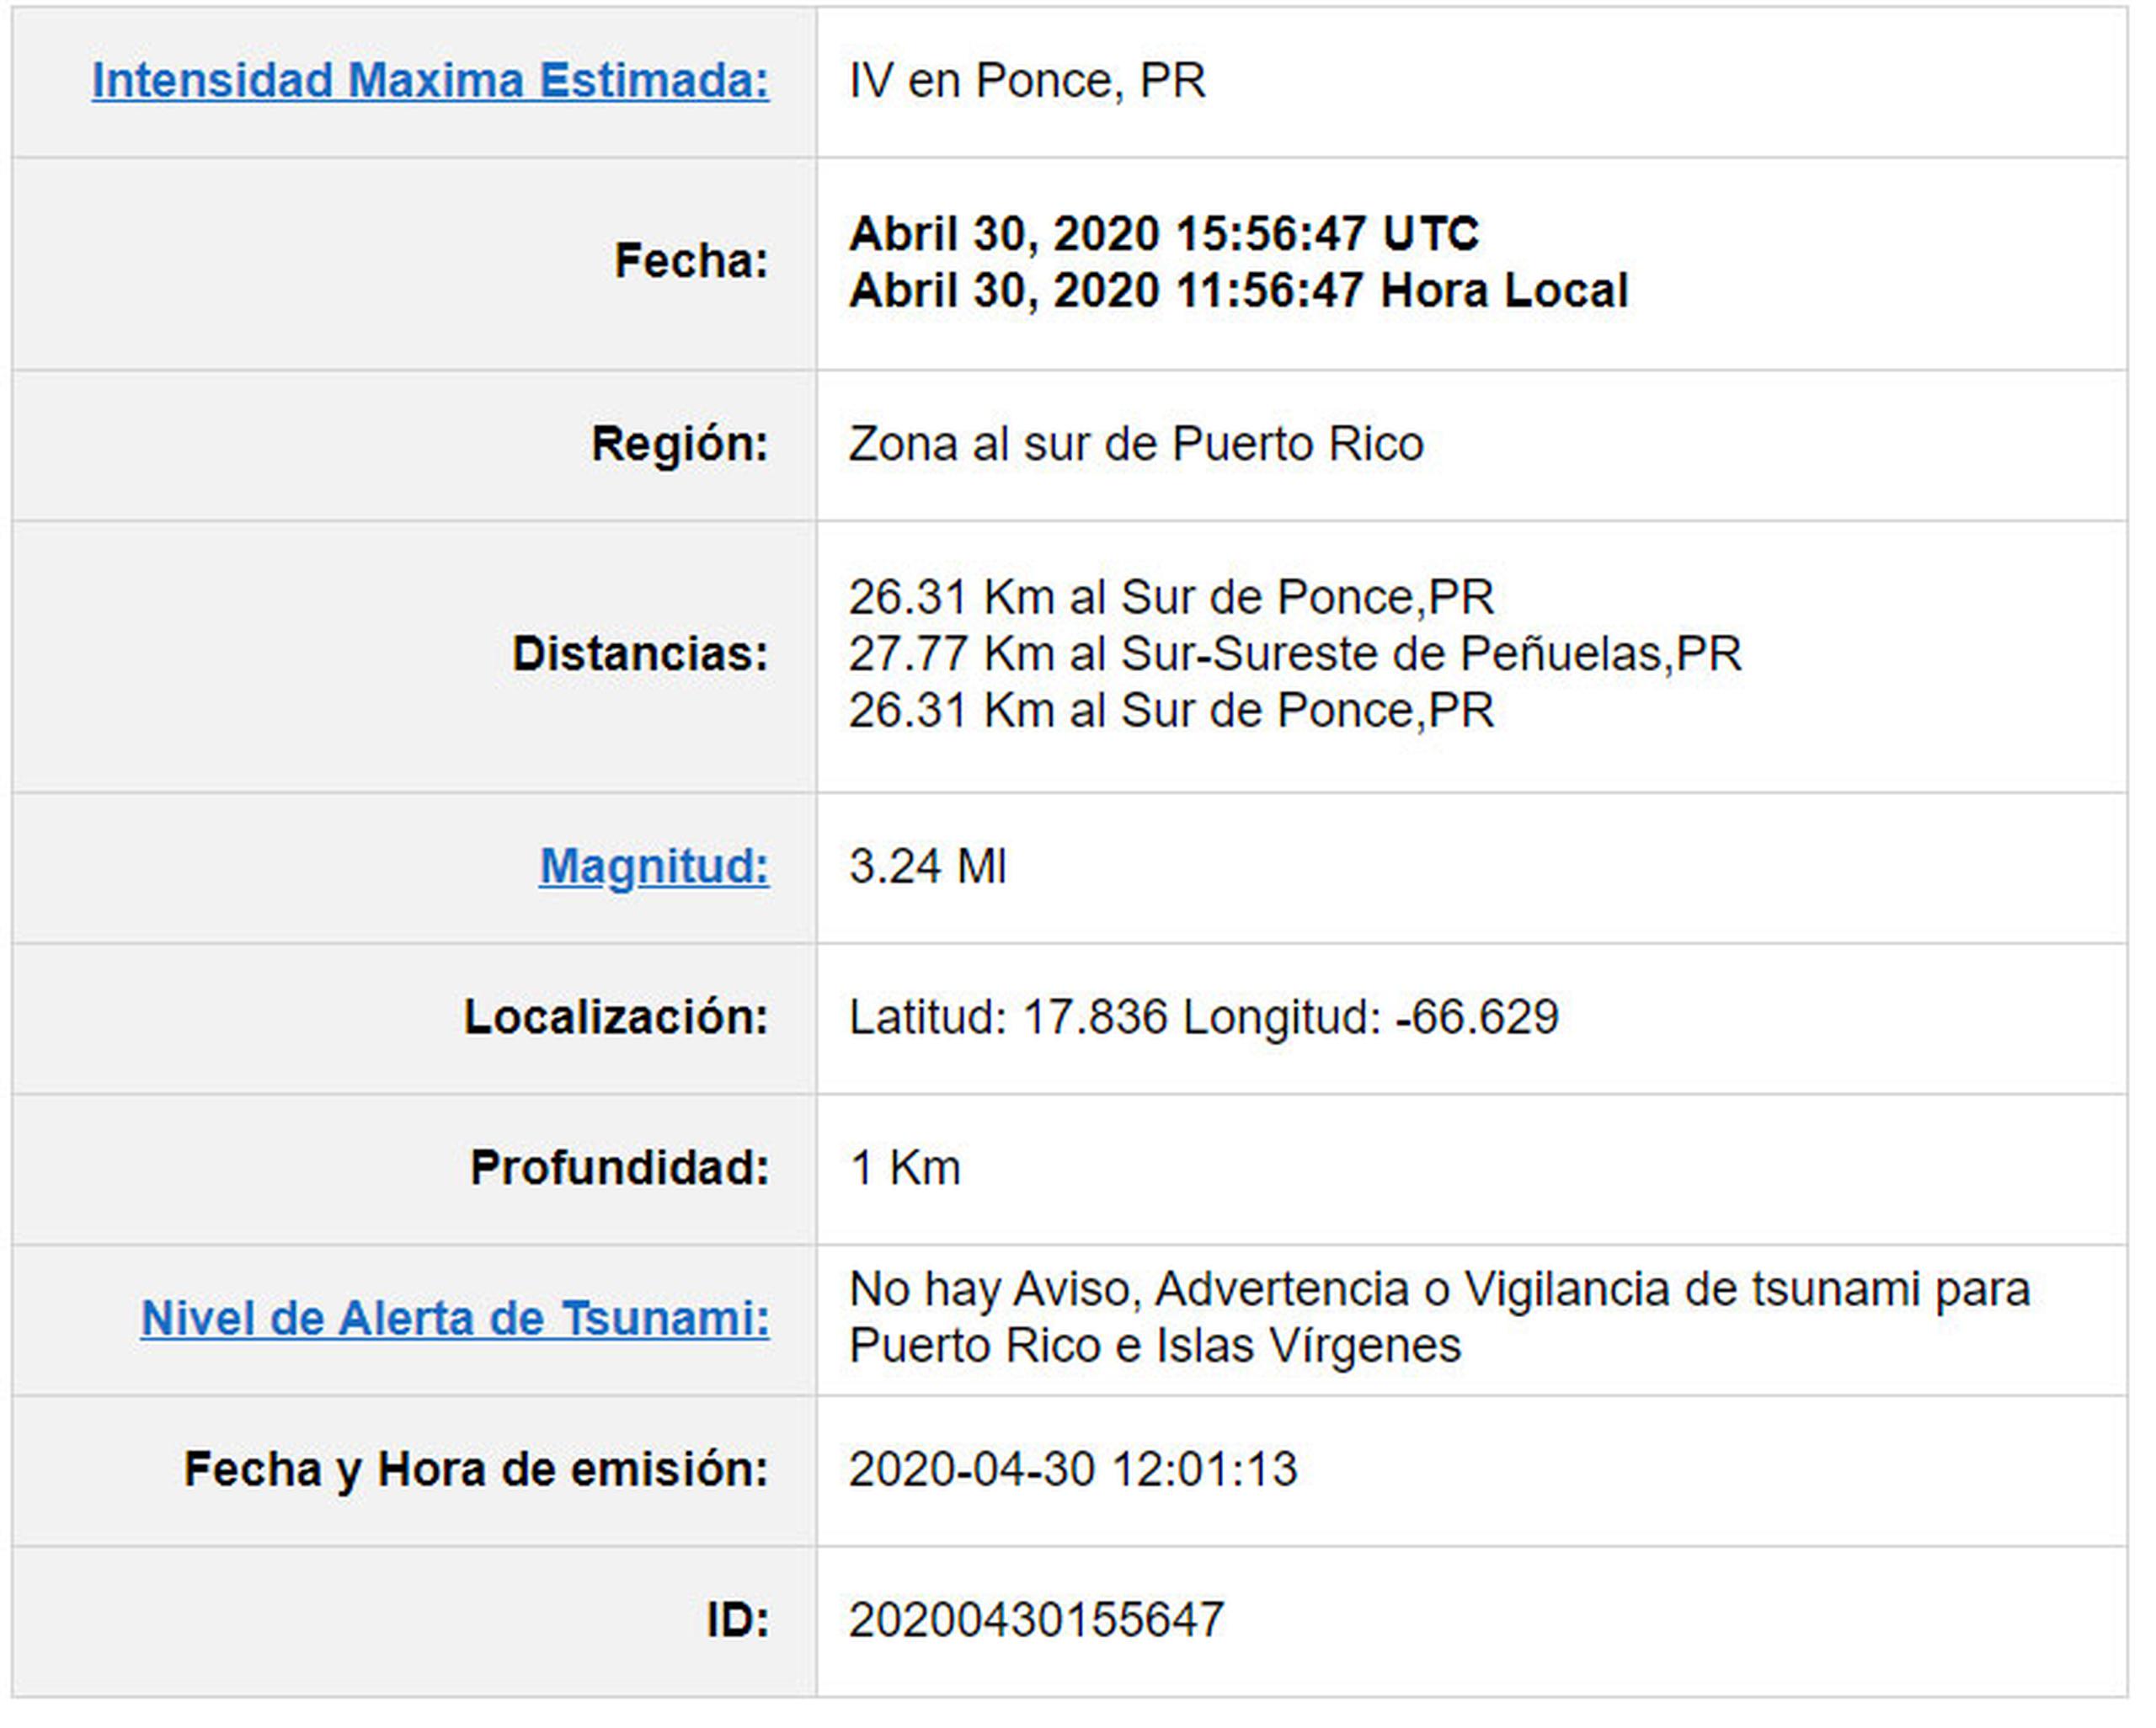Click the Magnitud link
Viewport: 2156px width, 1728px height.
tap(654, 867)
